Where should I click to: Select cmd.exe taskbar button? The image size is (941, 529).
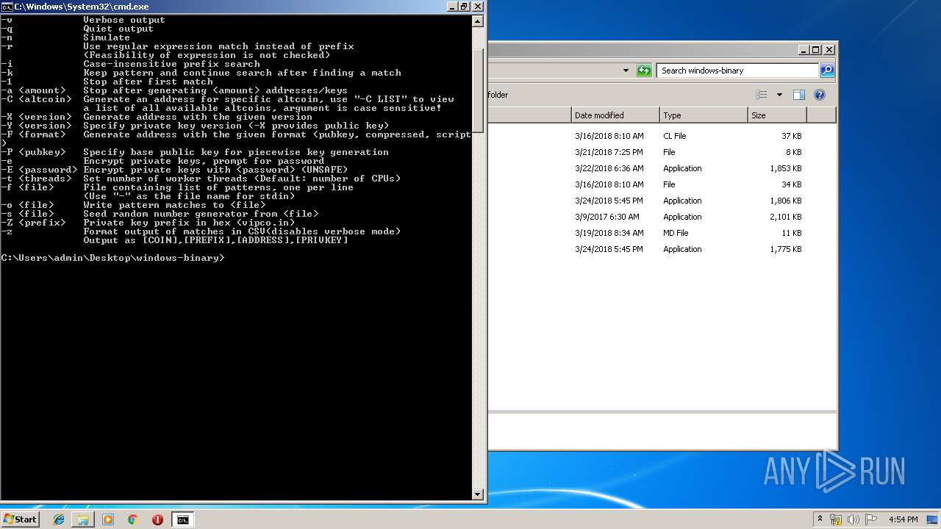pos(182,519)
